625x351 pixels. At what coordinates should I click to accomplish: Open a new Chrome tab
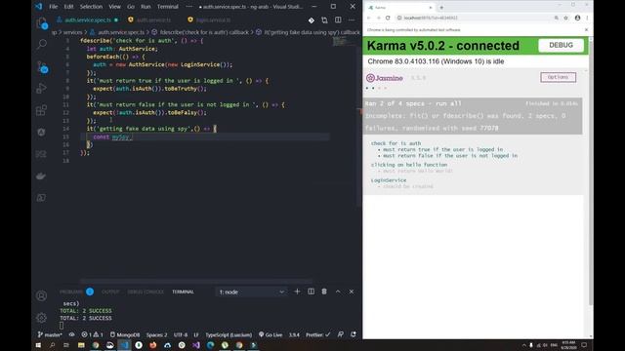[441, 8]
